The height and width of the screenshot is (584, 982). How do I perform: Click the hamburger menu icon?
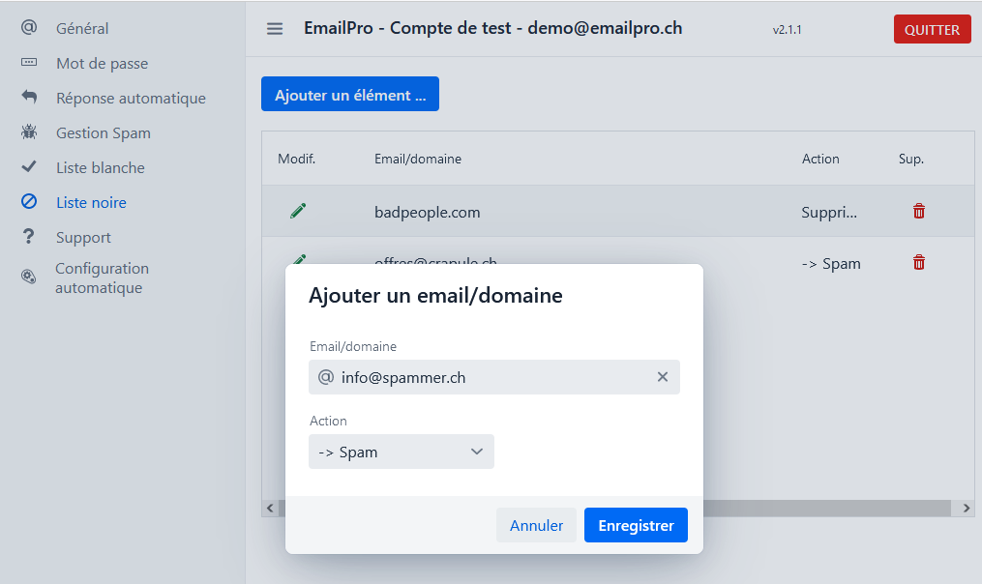pyautogui.click(x=275, y=29)
